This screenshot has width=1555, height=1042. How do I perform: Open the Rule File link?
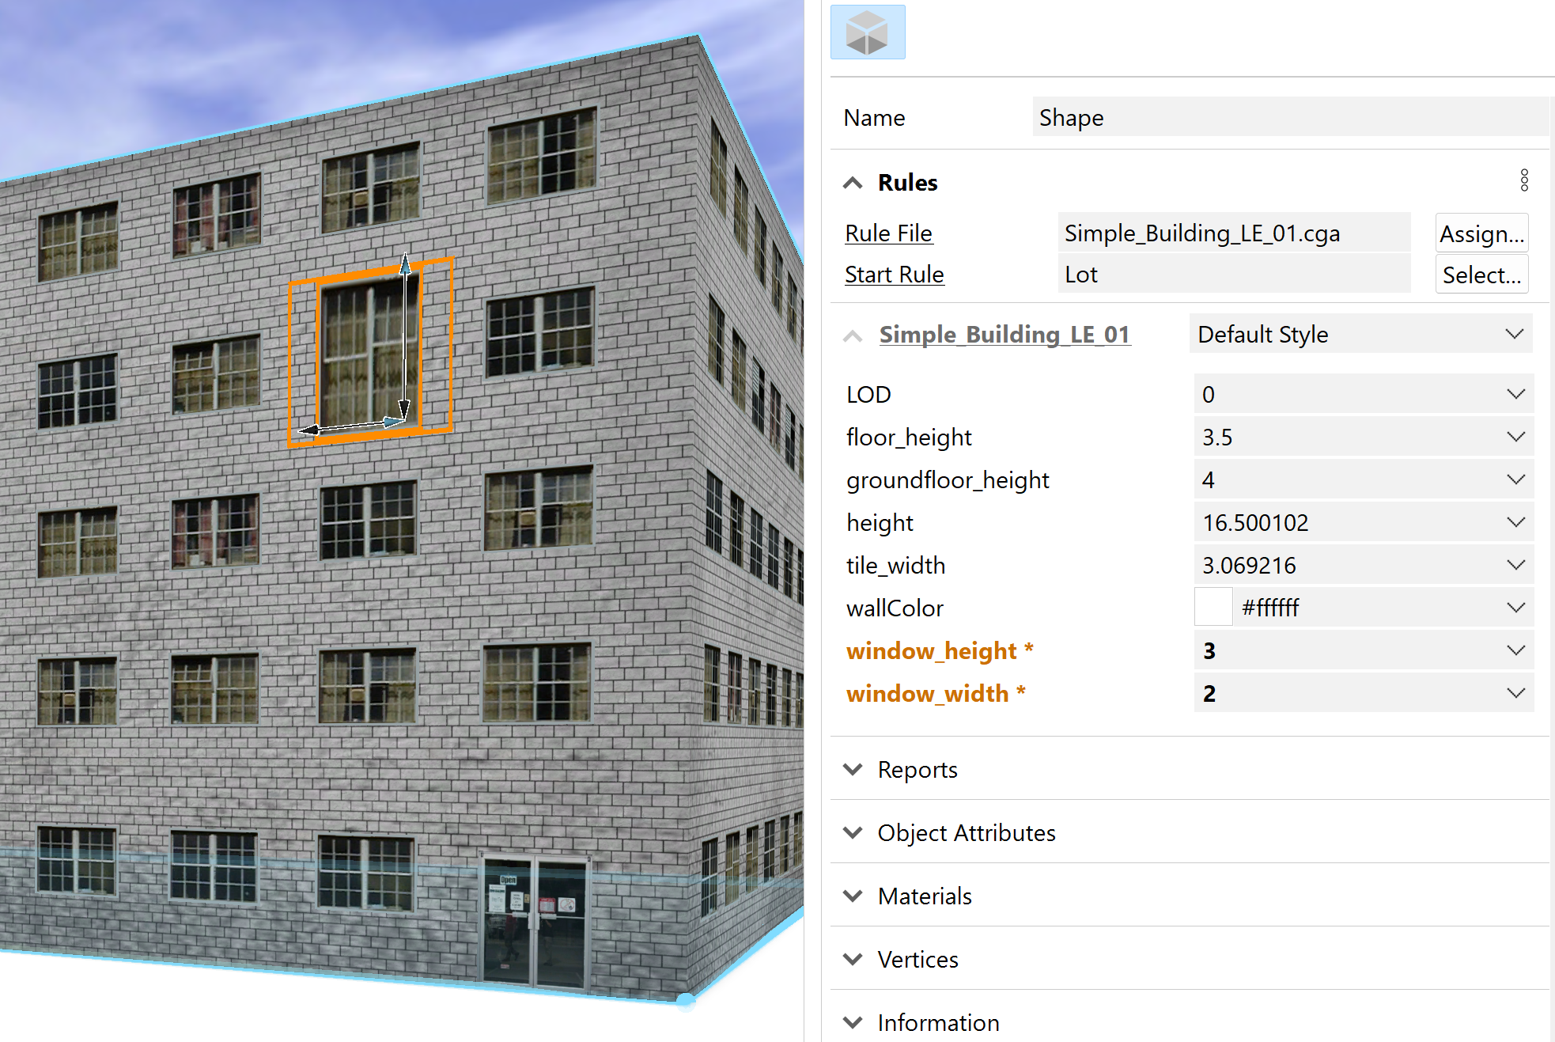pos(887,233)
